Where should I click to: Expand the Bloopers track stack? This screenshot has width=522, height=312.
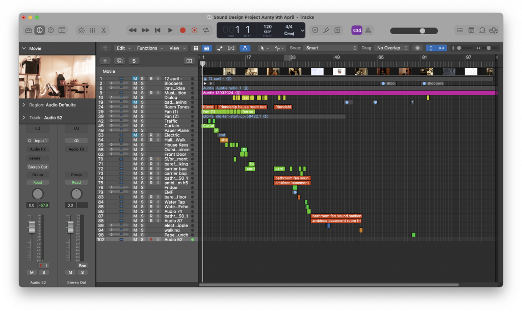tap(111, 83)
